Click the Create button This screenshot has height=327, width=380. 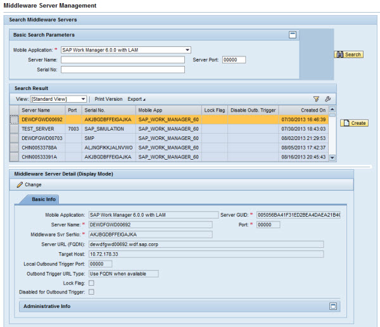click(x=354, y=123)
